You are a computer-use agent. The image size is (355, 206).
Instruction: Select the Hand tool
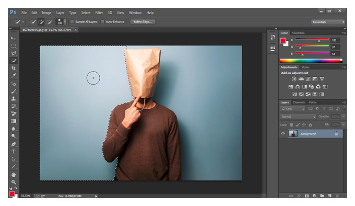click(14, 175)
